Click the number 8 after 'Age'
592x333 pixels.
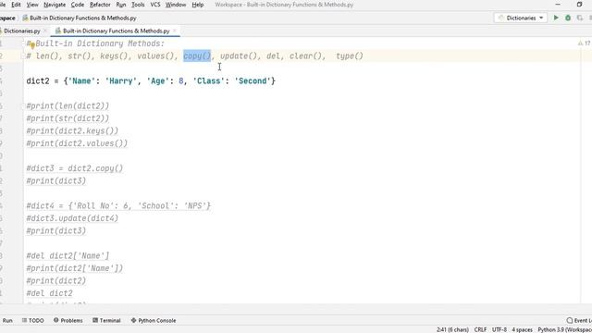(181, 81)
